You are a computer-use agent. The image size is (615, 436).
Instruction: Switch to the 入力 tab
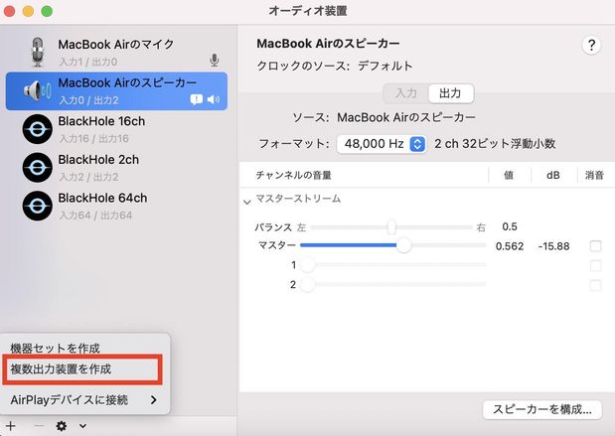point(406,93)
